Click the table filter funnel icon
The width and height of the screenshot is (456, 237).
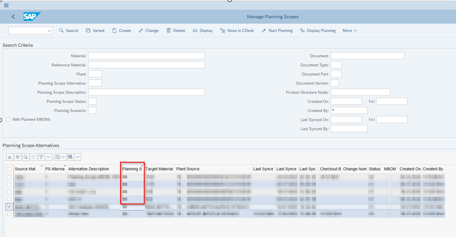pos(41,157)
